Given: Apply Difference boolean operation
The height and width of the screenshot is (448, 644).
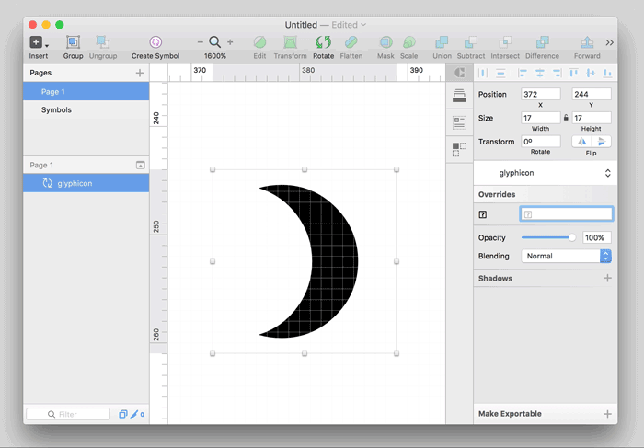Looking at the screenshot, I should [542, 42].
